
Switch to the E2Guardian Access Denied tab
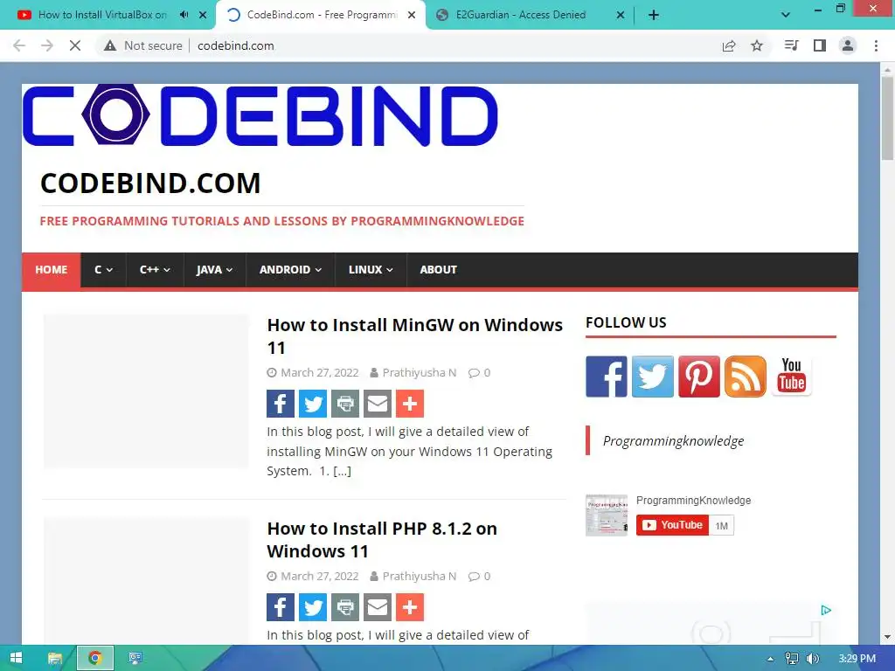(x=521, y=15)
